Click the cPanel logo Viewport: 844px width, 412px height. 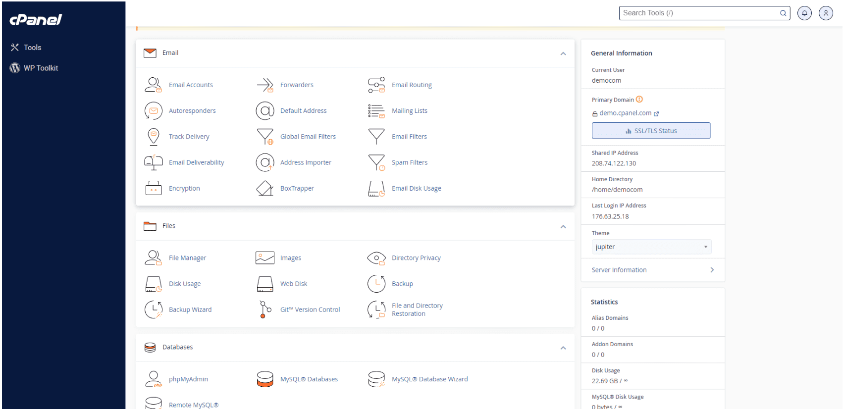(36, 19)
